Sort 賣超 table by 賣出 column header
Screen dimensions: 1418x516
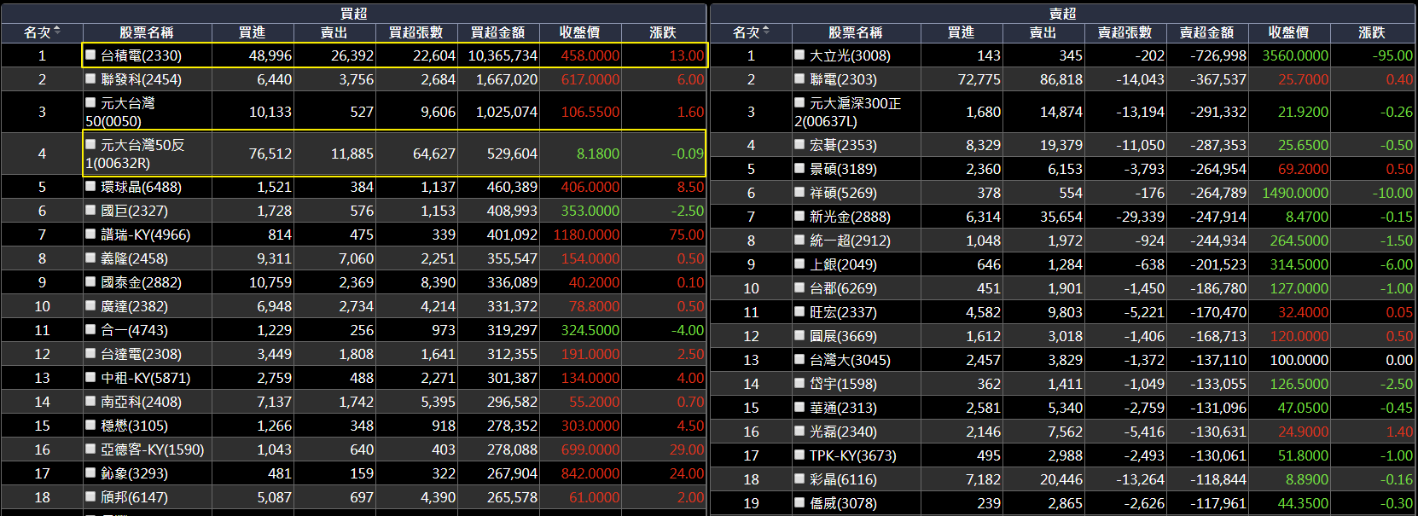tap(1043, 32)
